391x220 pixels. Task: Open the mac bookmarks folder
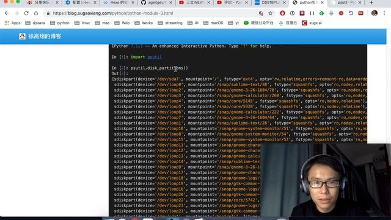pyautogui.click(x=102, y=23)
